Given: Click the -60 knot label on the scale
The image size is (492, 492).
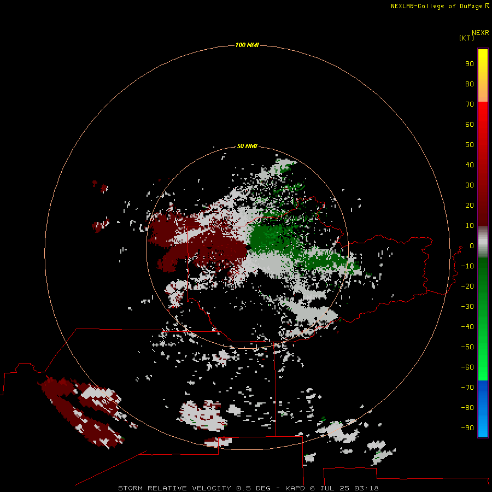Looking at the screenshot, I should click(x=467, y=367).
